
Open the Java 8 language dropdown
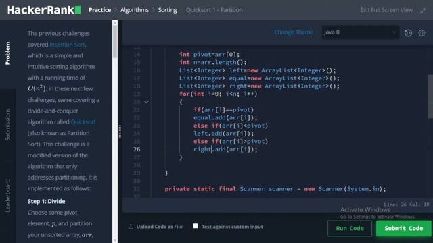click(x=360, y=32)
